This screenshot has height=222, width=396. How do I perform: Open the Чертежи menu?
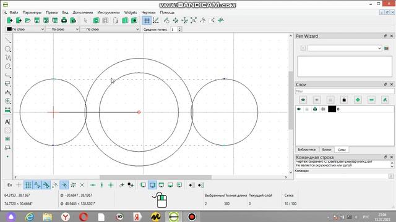(x=148, y=12)
